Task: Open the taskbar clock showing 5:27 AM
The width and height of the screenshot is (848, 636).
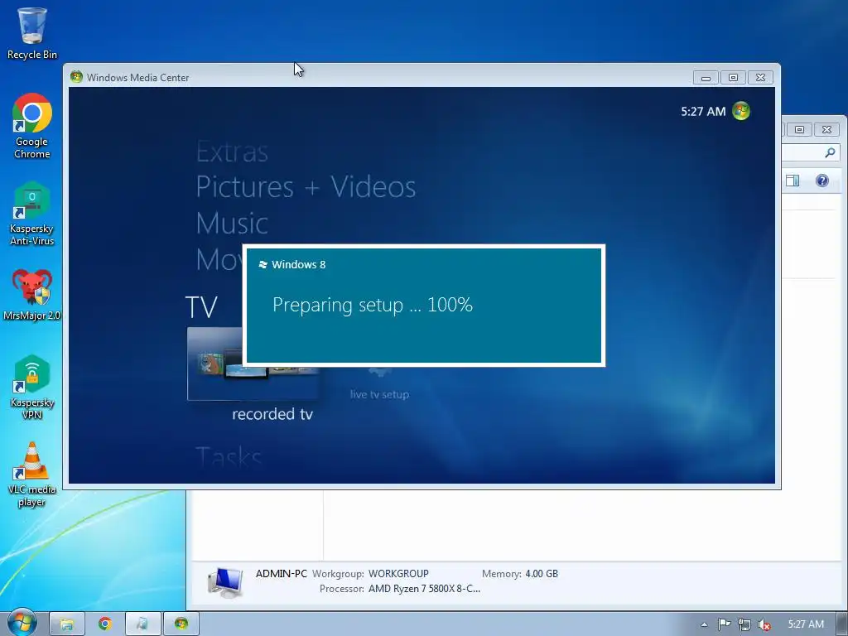Action: (806, 624)
